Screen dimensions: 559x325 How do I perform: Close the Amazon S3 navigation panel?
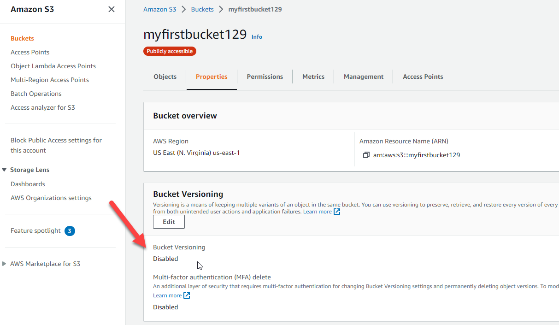pyautogui.click(x=111, y=9)
